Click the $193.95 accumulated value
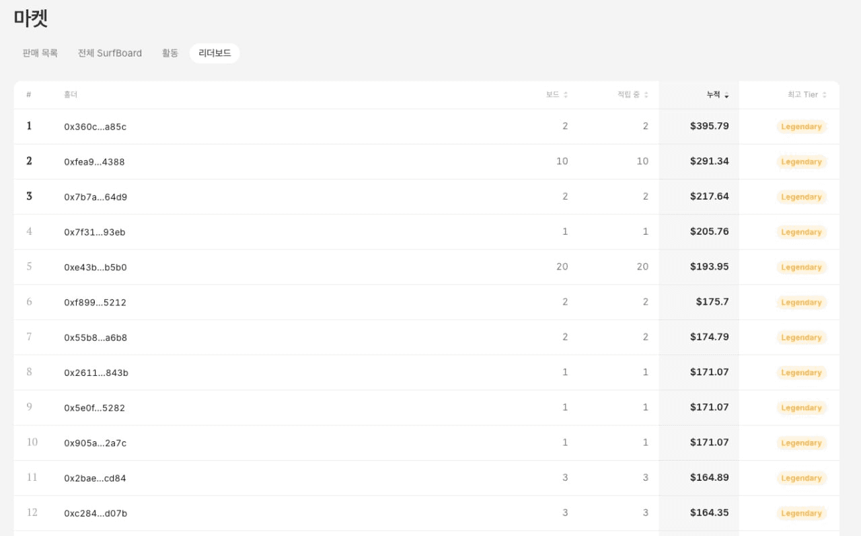The width and height of the screenshot is (861, 536). [x=709, y=266]
